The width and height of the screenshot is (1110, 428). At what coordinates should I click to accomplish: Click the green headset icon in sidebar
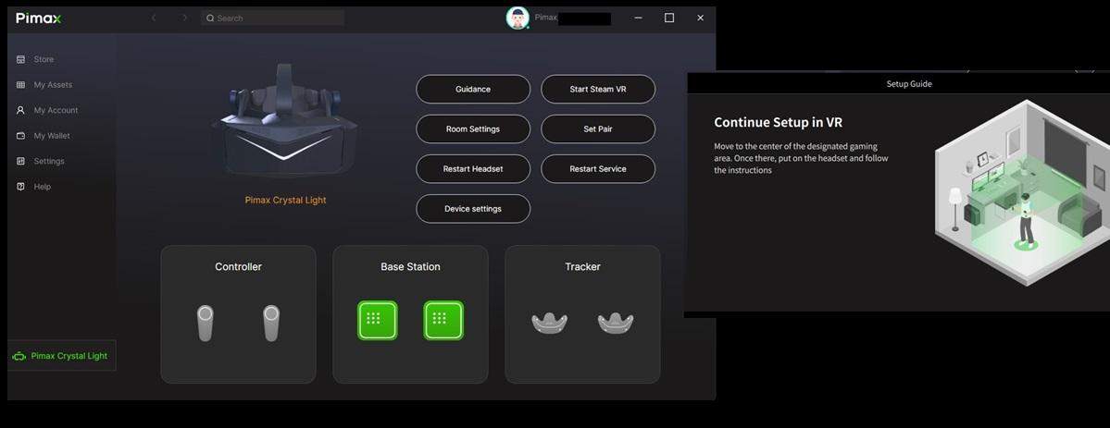click(19, 357)
